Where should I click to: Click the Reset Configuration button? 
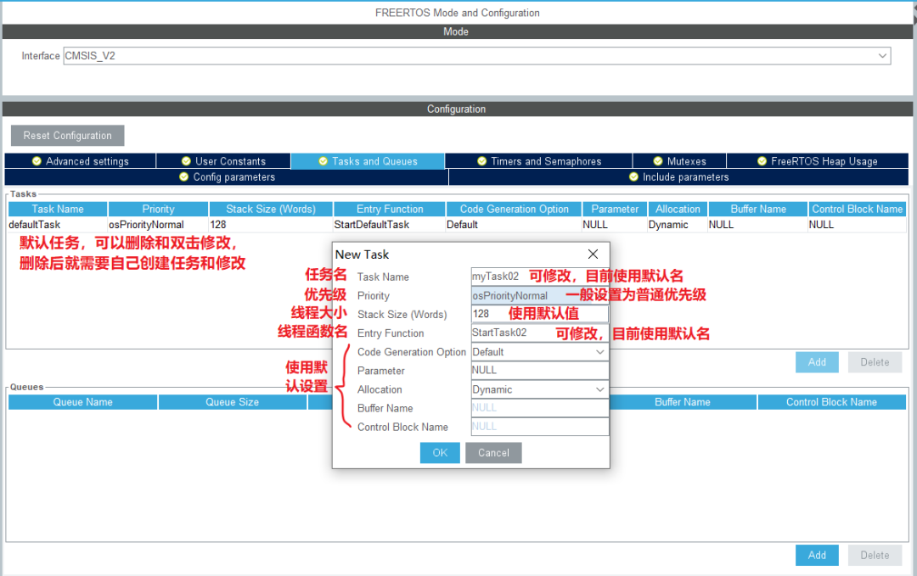tap(67, 136)
